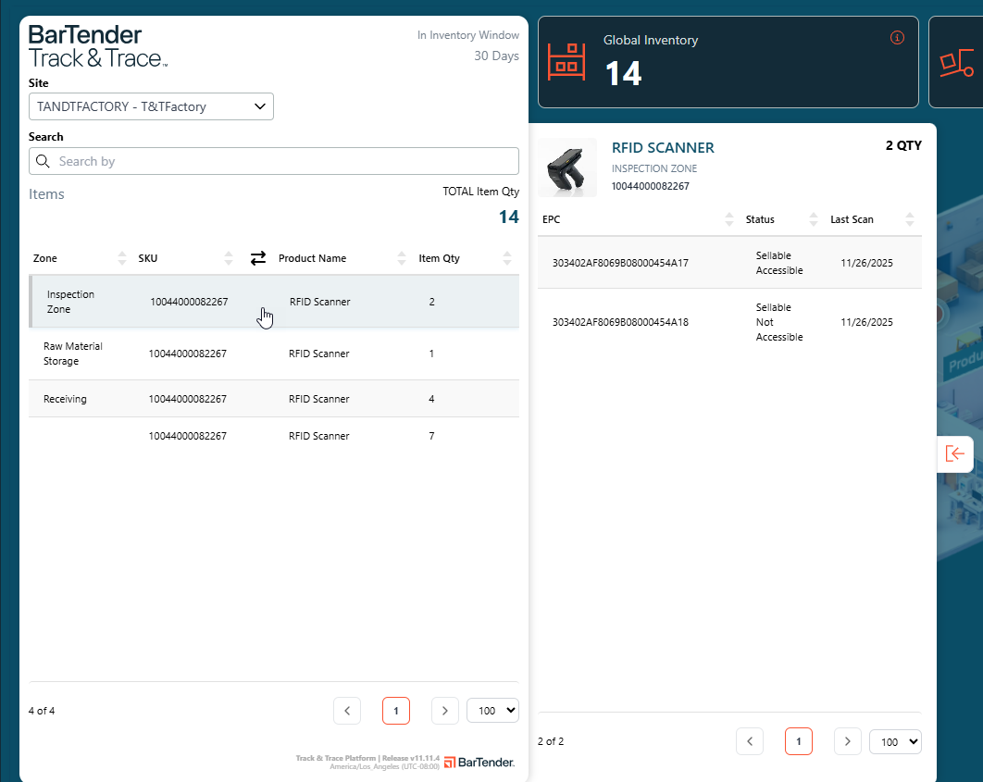983x782 pixels.
Task: Select the Raw Material Storage row
Action: (274, 354)
